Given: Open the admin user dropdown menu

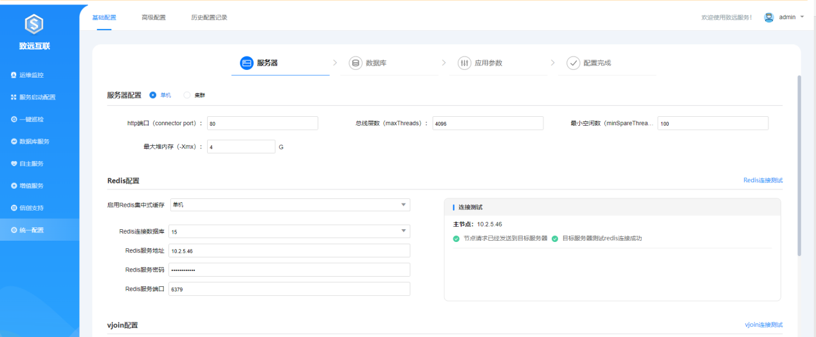Looking at the screenshot, I should 784,17.
